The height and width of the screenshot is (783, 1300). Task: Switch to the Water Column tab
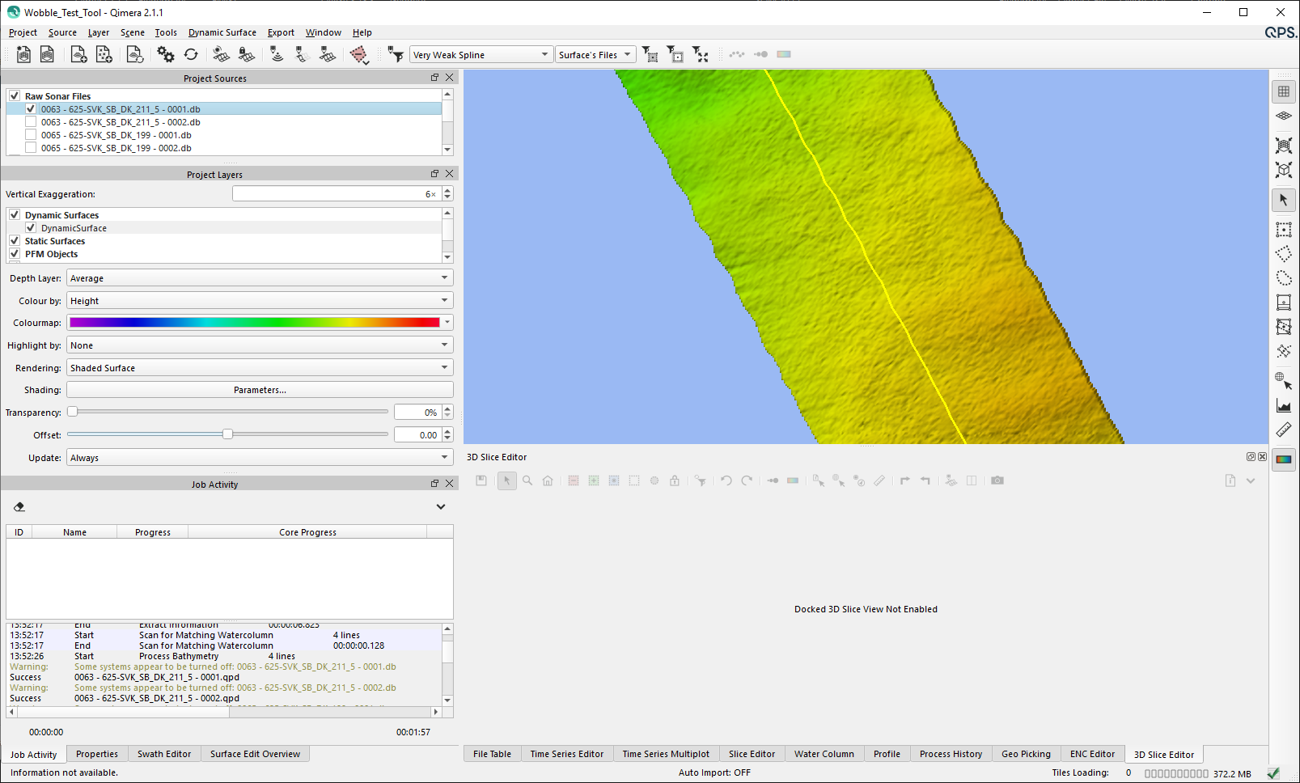pos(824,754)
